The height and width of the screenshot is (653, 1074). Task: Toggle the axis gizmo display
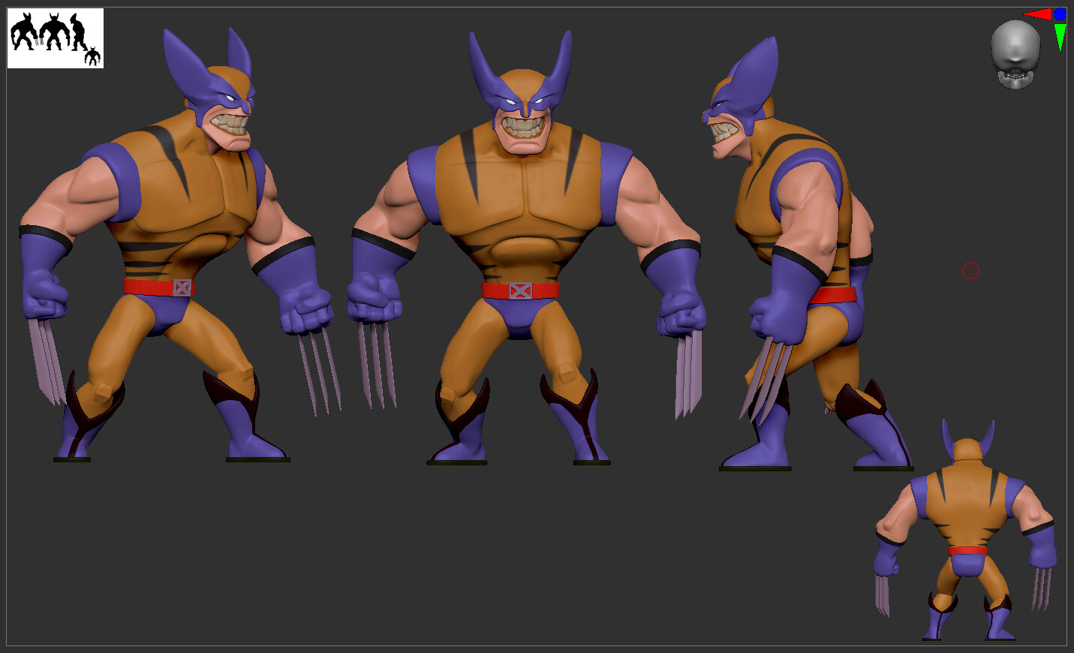1051,23
